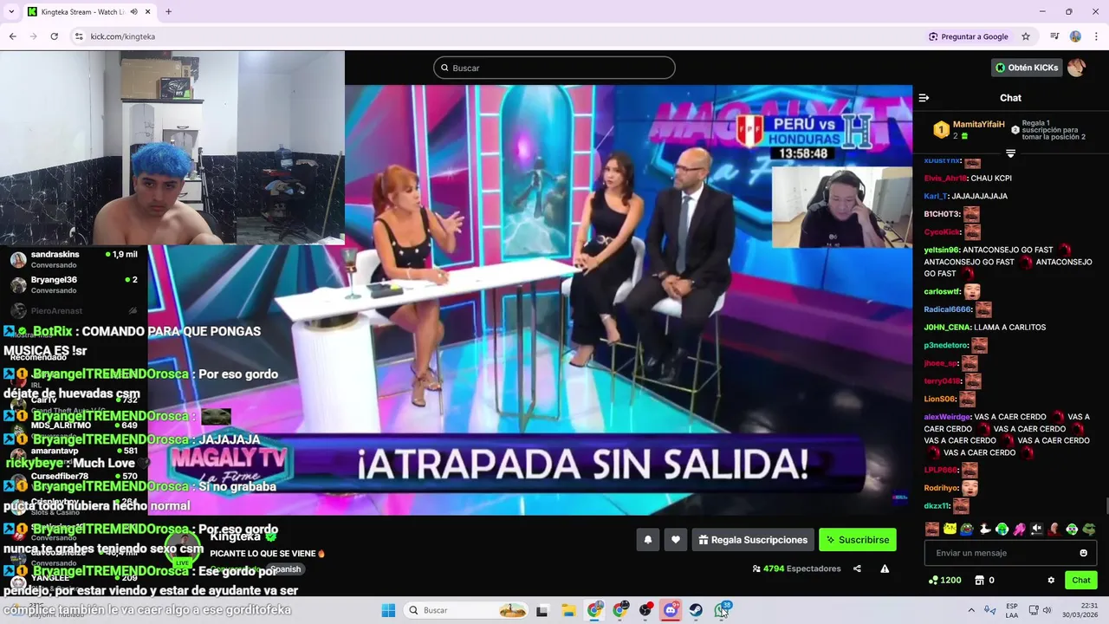Insert the laughing Pepe frog emote

967,529
